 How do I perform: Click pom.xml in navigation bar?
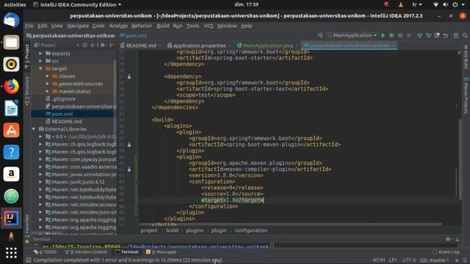pos(134,36)
